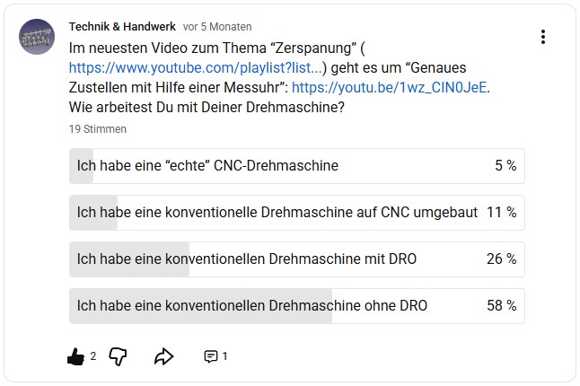The image size is (580, 386).
Task: Like the post with thumbs up
Action: [76, 356]
